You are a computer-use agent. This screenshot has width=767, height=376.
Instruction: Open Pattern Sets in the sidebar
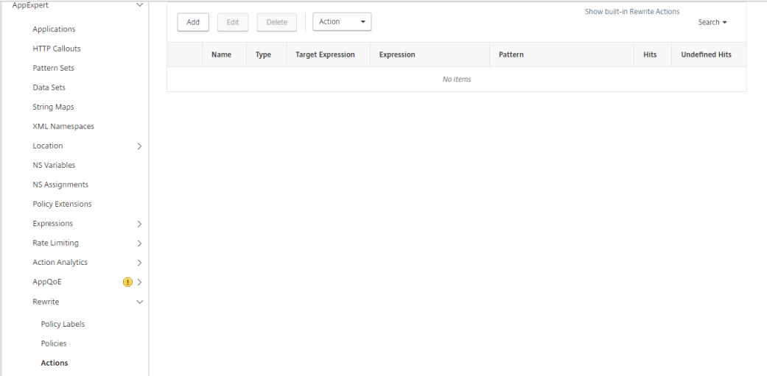53,68
